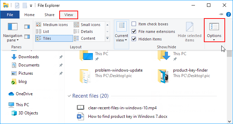Click pin icon next to Documents

tap(61, 65)
